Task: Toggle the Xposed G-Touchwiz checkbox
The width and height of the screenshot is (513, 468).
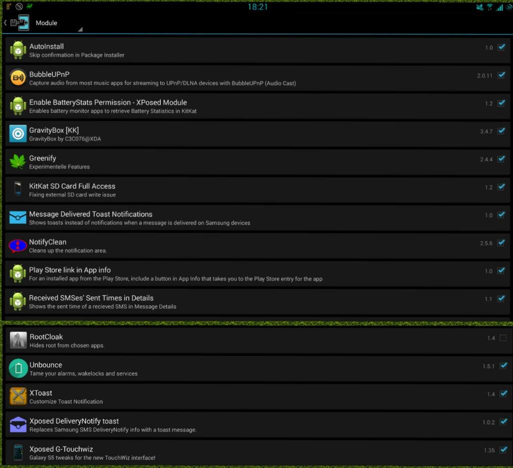Action: pyautogui.click(x=503, y=450)
